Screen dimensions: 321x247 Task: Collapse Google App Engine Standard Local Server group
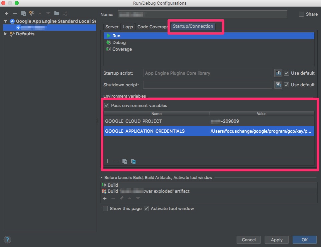5,21
